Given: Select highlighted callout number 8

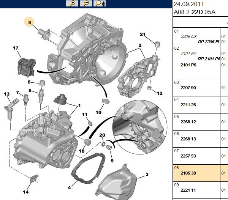Looking at the screenshot, I should (x=30, y=22).
